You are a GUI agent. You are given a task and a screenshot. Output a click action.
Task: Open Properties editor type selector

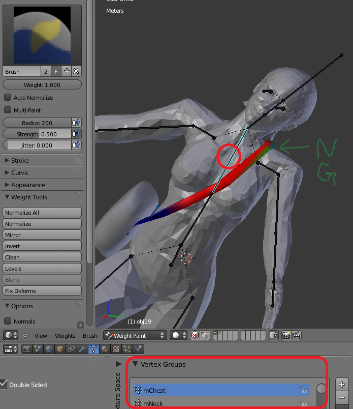[11, 349]
